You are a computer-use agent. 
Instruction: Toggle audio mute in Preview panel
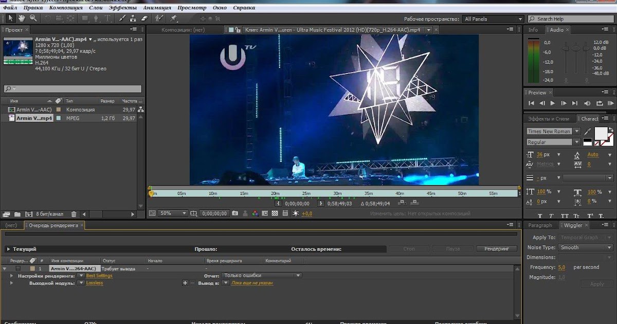click(x=586, y=103)
